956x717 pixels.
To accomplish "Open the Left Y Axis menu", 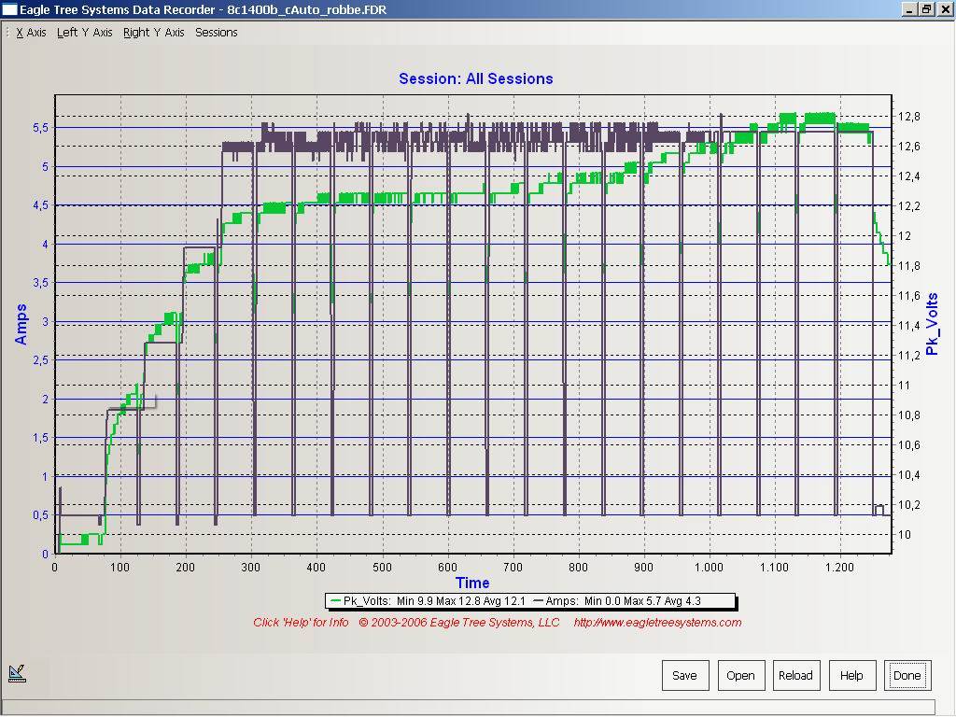I will click(x=84, y=33).
